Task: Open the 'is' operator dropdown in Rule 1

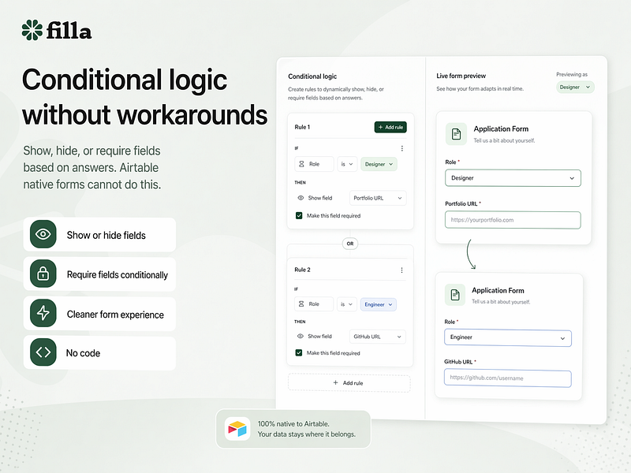Action: [x=347, y=164]
